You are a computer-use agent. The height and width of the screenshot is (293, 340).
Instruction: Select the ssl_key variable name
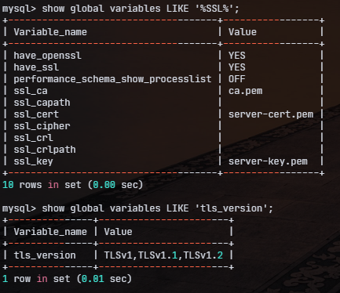[33, 161]
